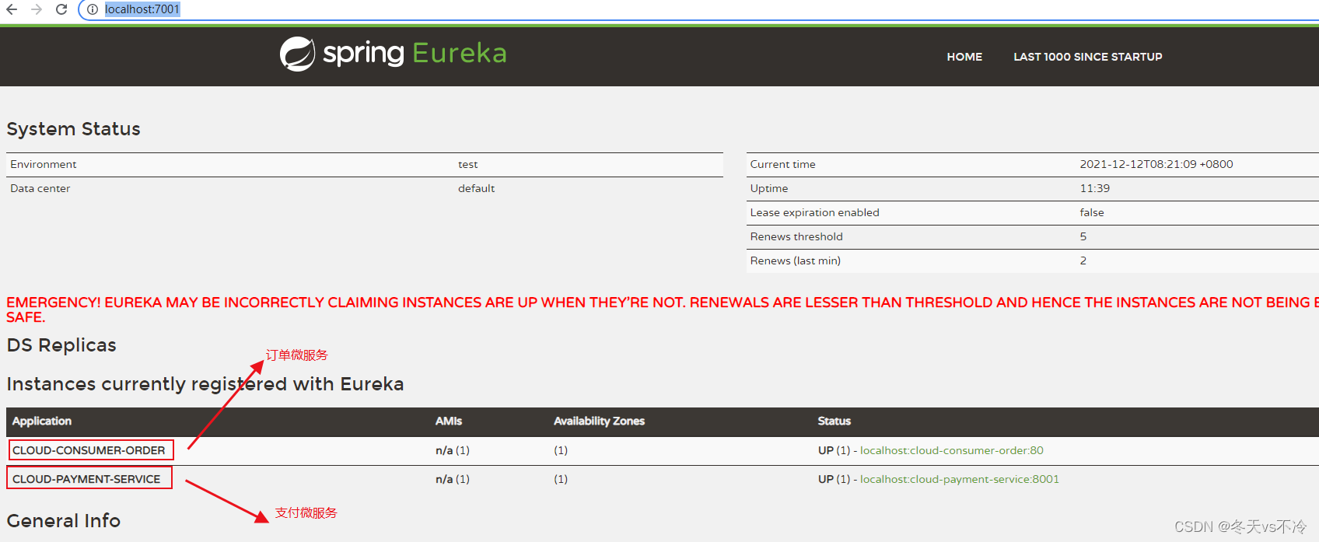Click the Application column header
The image size is (1319, 542).
[42, 421]
